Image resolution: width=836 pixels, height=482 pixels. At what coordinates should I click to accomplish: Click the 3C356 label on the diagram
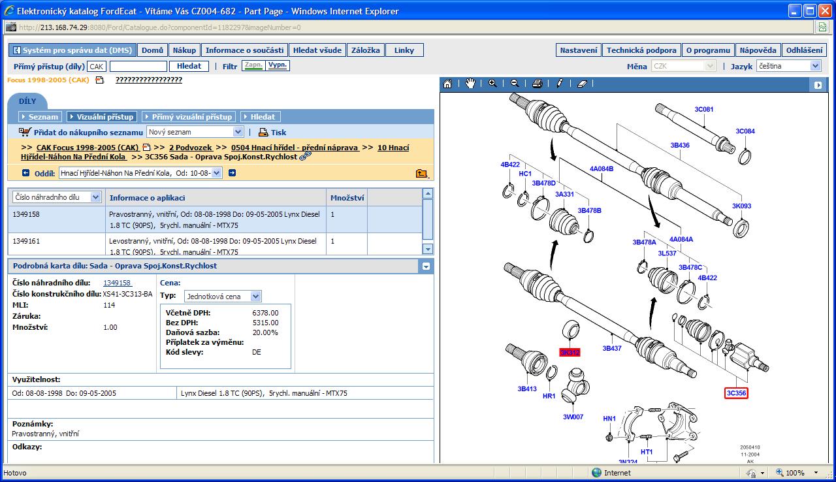[x=736, y=393]
